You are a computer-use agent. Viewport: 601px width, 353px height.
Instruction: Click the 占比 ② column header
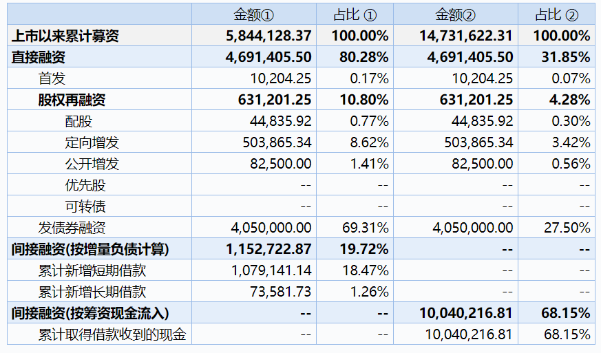pyautogui.click(x=556, y=15)
